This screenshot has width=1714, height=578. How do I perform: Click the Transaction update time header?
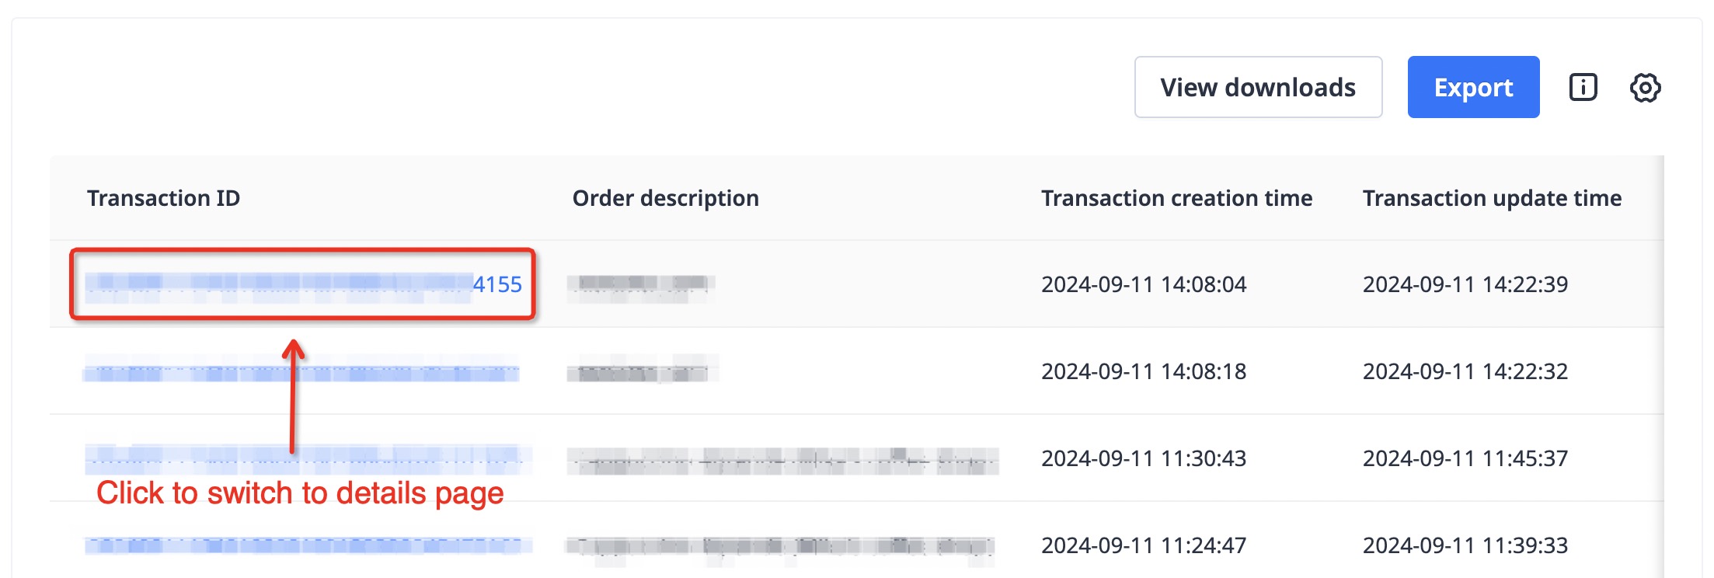point(1492,198)
